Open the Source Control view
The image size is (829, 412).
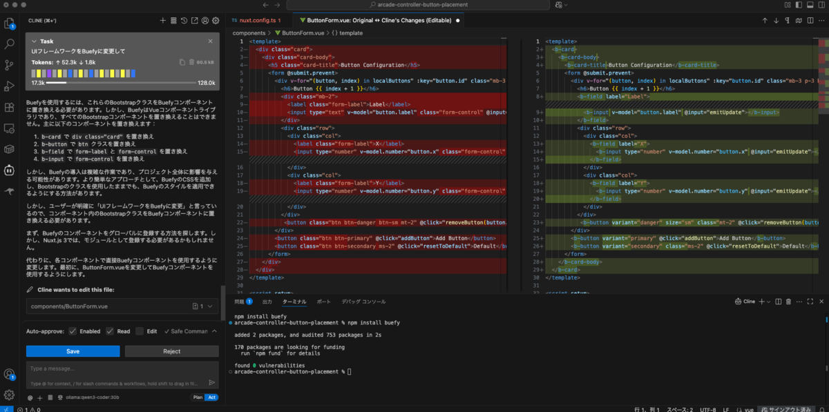(10, 65)
